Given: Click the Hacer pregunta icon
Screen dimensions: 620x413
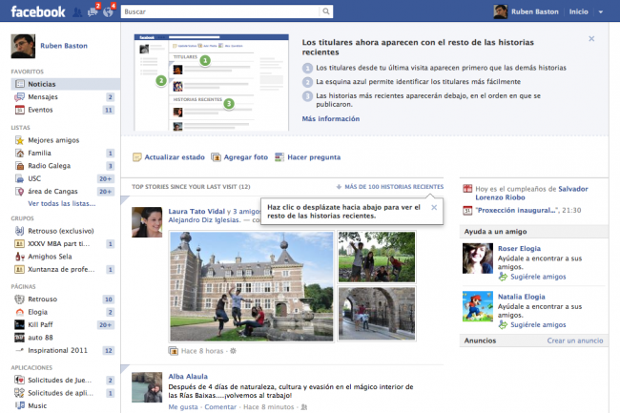Looking at the screenshot, I should pos(279,157).
